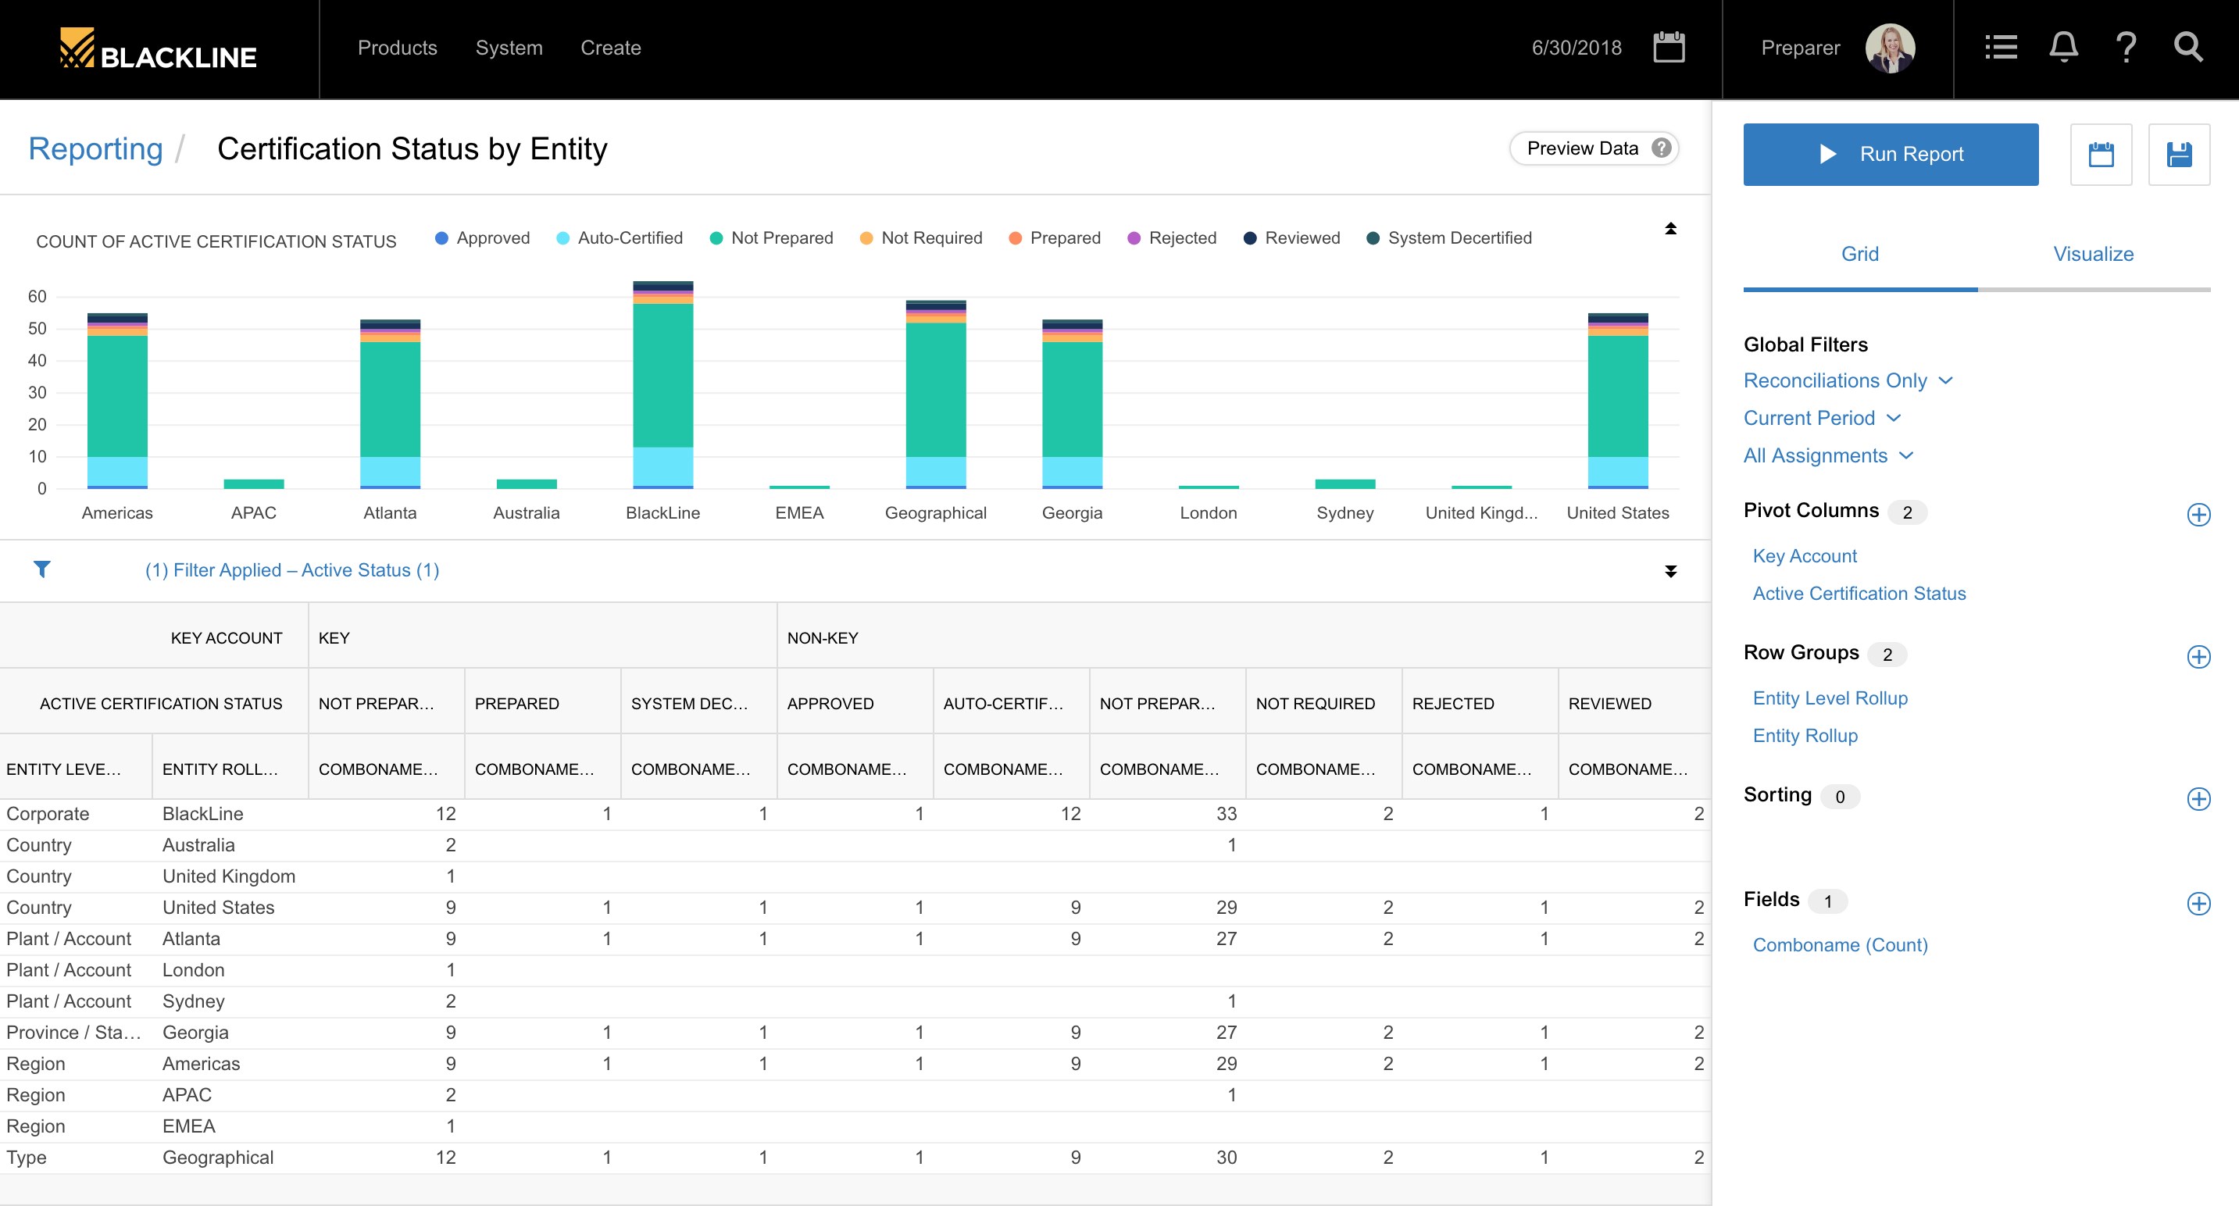Select the Combname (Count) field
This screenshot has height=1206, width=2239.
click(1840, 944)
